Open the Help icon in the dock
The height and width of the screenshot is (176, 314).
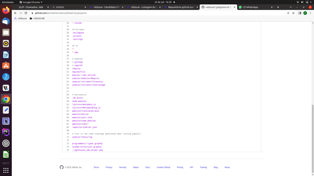click(x=6, y=77)
